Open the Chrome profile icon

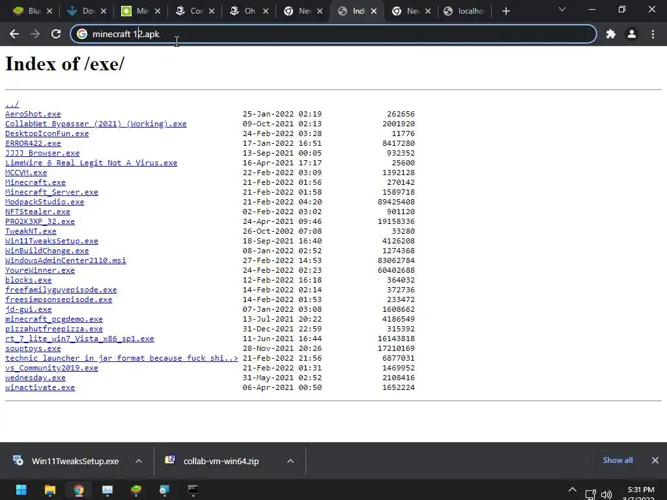click(632, 34)
